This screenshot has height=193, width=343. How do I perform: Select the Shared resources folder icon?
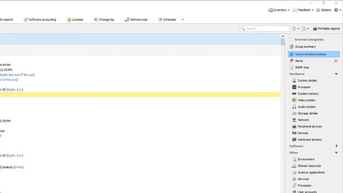point(294,166)
